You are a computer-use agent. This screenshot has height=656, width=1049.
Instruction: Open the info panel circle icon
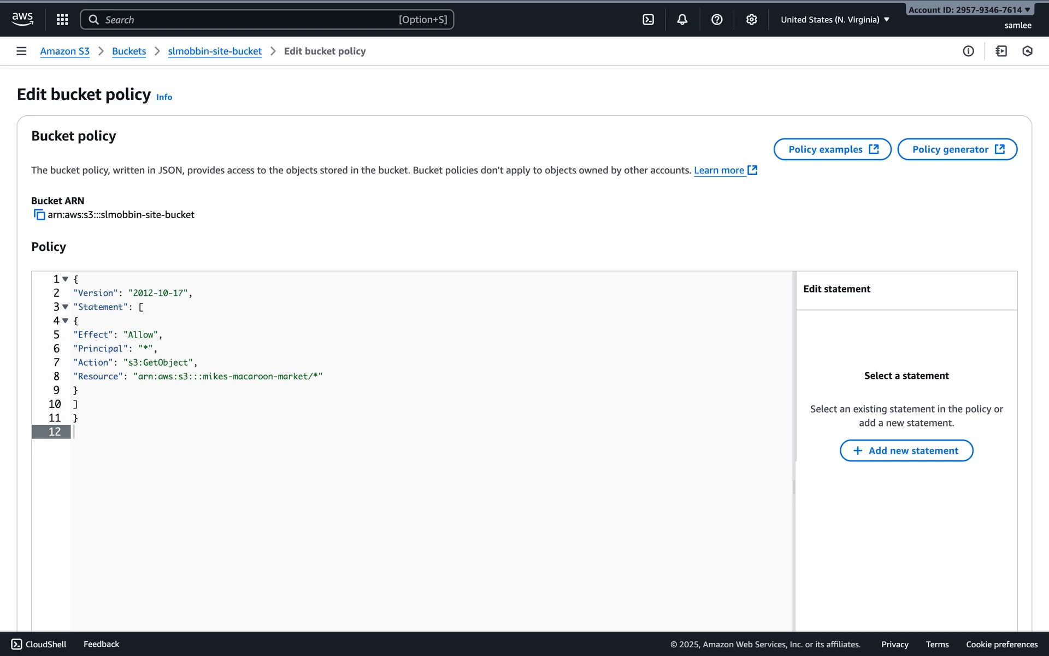click(x=968, y=51)
